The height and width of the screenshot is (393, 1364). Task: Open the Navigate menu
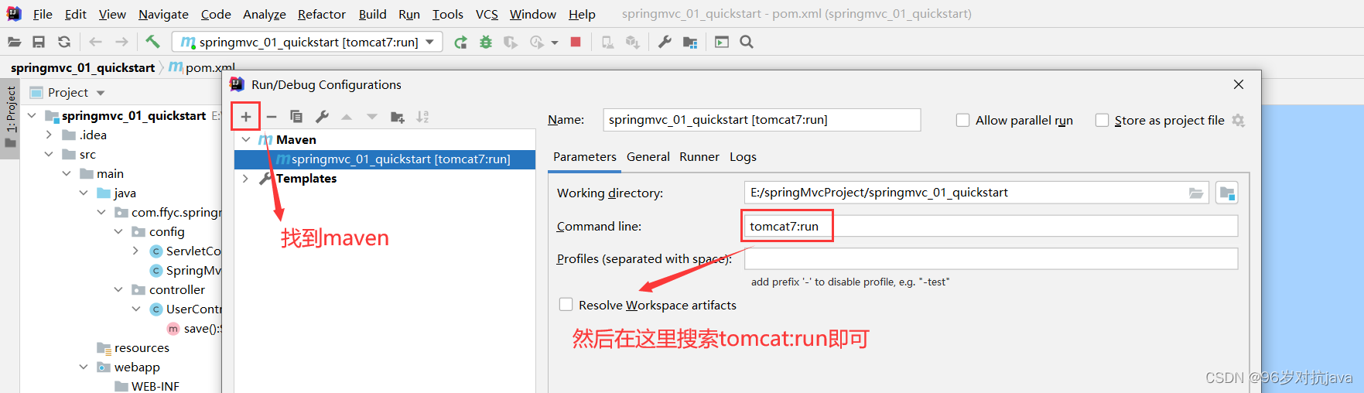tap(163, 14)
